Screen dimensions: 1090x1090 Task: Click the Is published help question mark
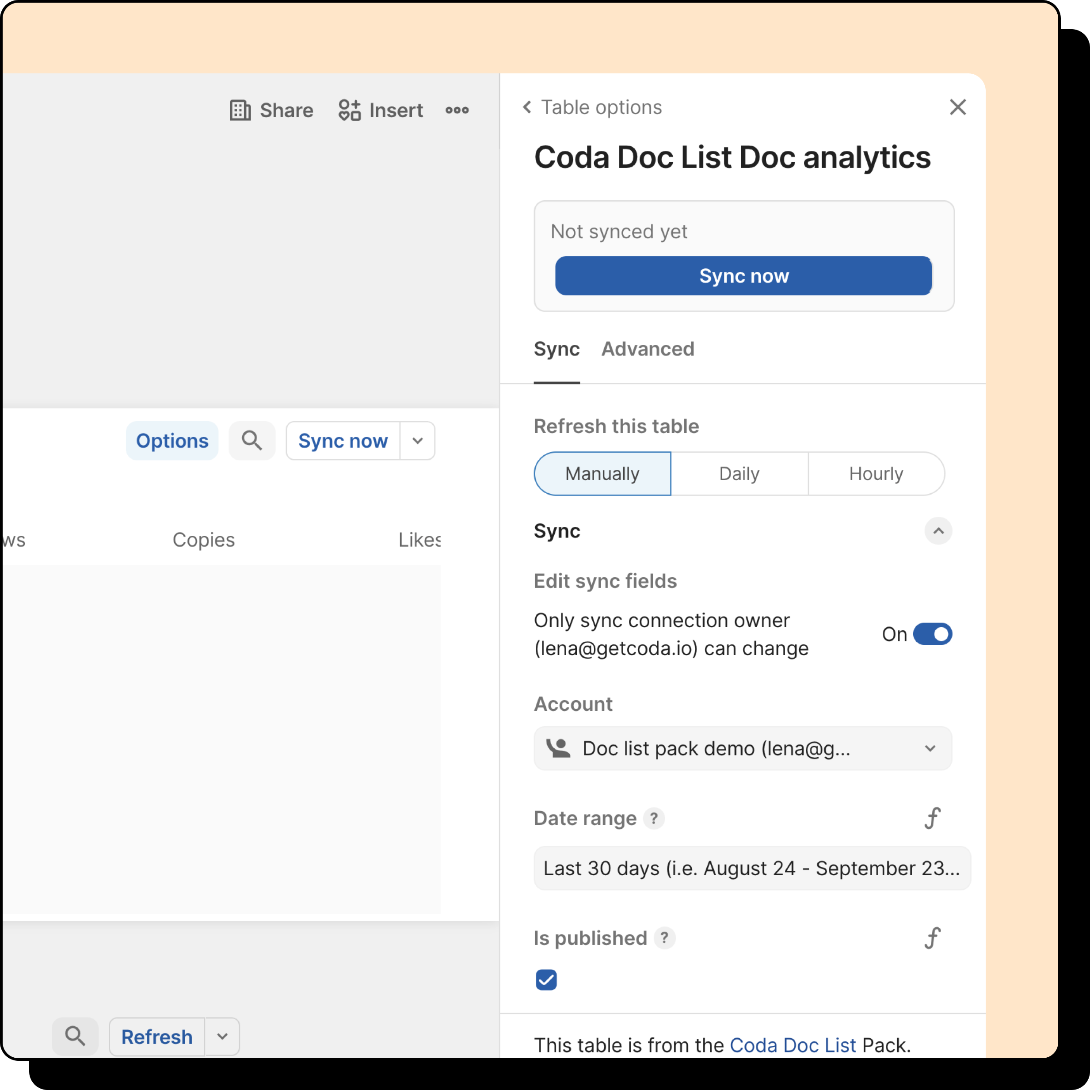664,938
